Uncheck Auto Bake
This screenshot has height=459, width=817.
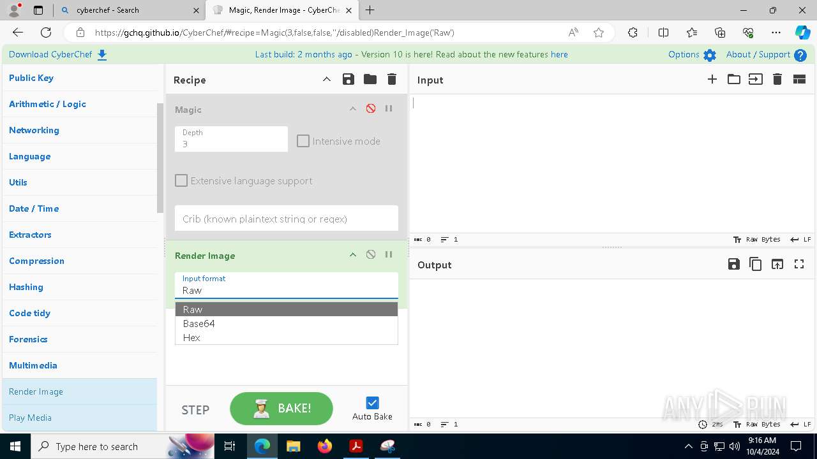pyautogui.click(x=372, y=403)
